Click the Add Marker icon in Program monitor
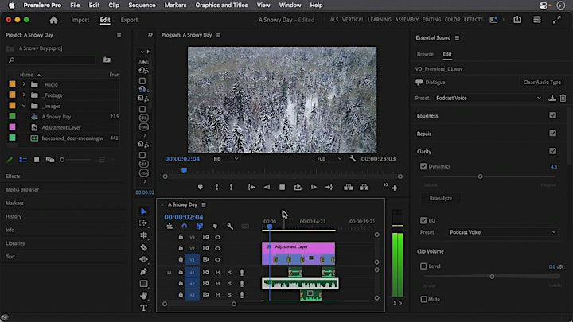The width and height of the screenshot is (573, 322). [200, 187]
